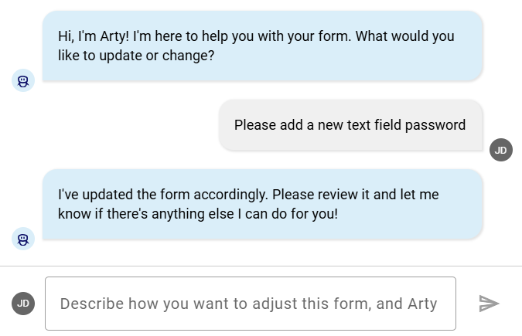
Task: Click the "Please add a new text field password" message
Action: click(350, 124)
